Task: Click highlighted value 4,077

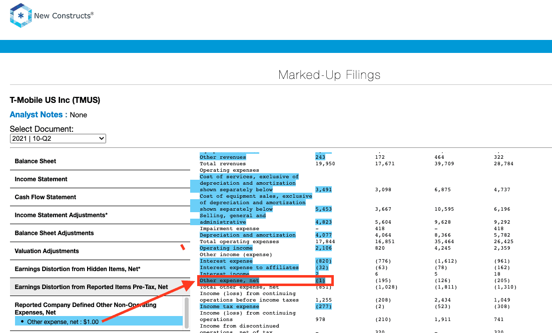Action: [x=323, y=235]
